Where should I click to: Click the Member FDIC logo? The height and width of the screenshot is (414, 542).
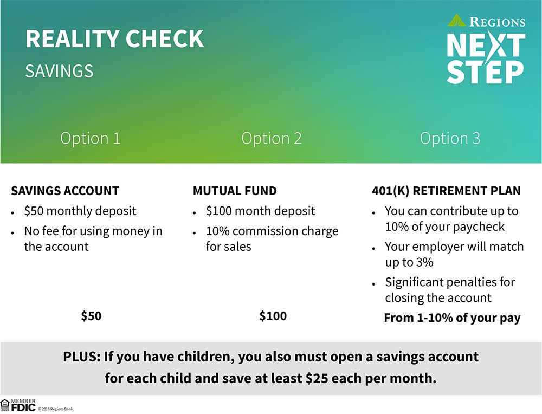(x=23, y=405)
